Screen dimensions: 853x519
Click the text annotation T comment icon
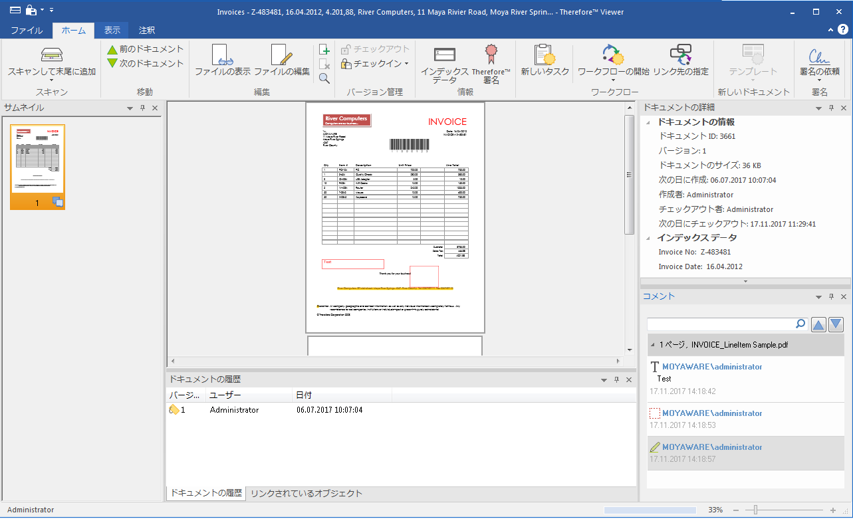[654, 367]
